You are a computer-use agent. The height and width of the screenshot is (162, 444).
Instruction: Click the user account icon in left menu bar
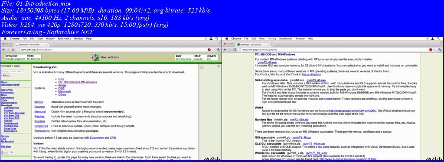(x=211, y=39)
